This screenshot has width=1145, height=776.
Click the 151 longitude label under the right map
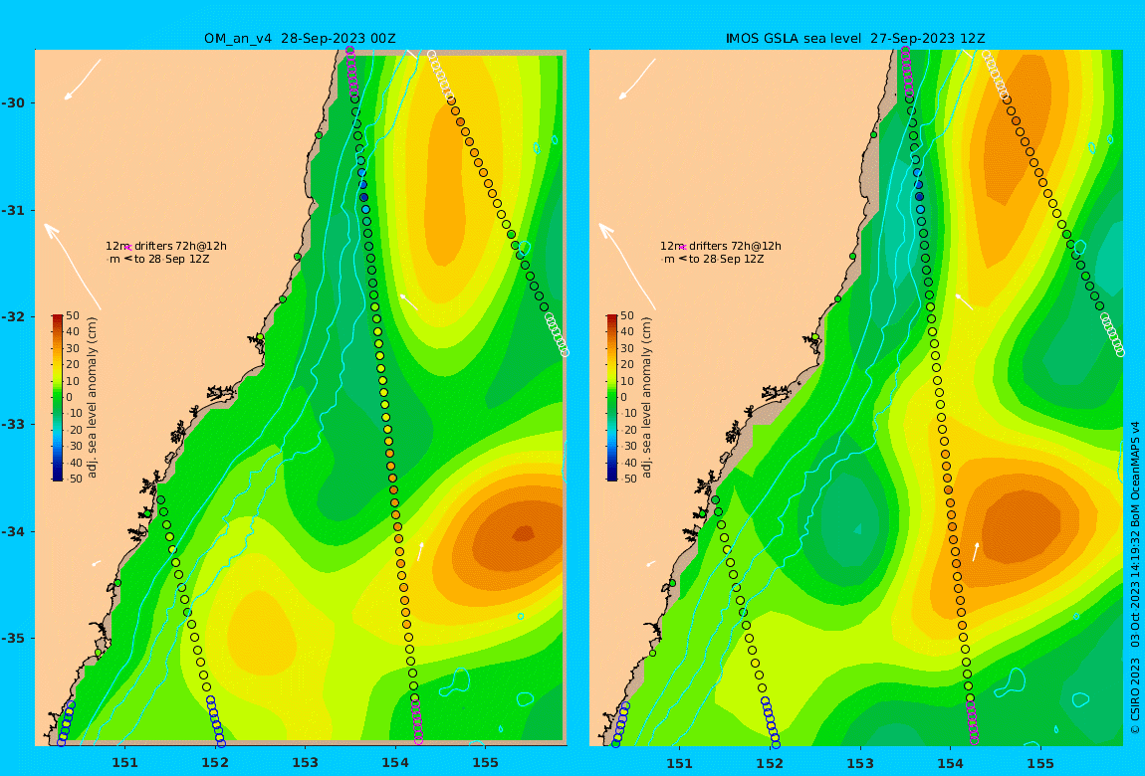(680, 763)
